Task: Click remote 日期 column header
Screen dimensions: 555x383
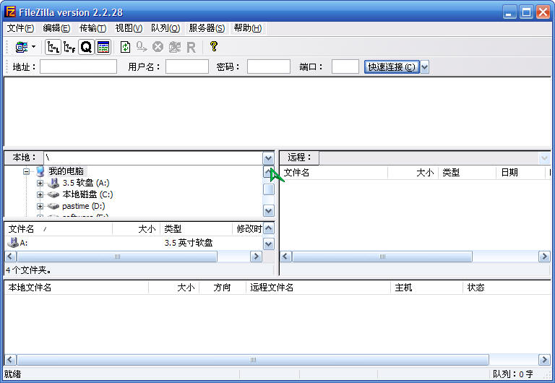Action: tap(520, 173)
